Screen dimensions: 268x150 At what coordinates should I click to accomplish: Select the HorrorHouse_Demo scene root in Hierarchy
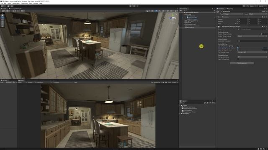192,12
